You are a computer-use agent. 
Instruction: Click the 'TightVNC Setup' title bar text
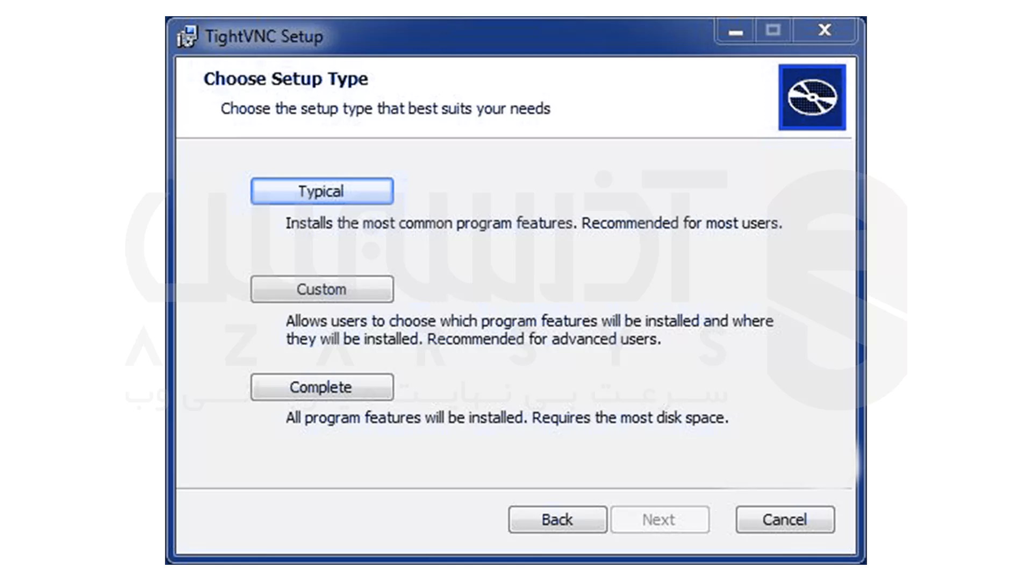coord(264,37)
